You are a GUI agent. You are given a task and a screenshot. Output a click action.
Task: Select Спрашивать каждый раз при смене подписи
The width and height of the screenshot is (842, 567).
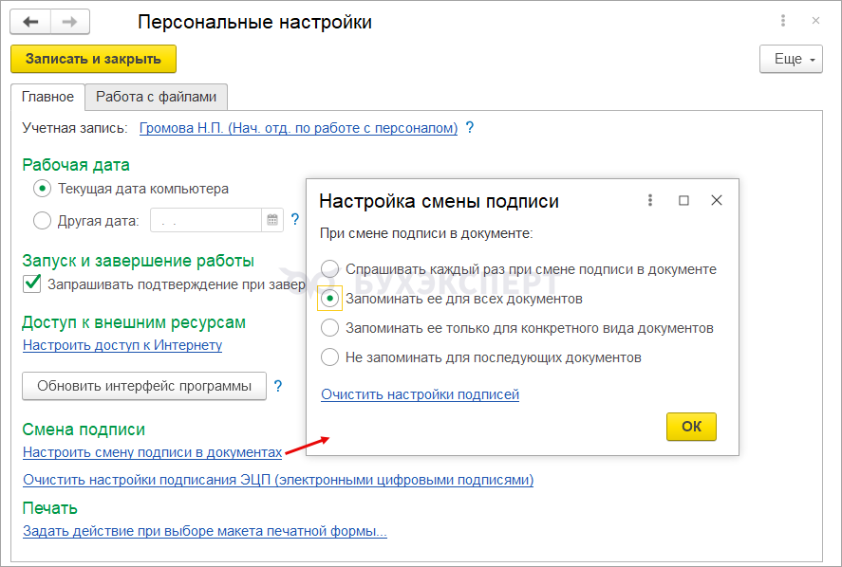329,268
